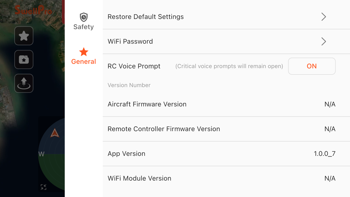This screenshot has width=350, height=197.
Task: Click the collapse arrows icon below the compass
Action: point(43,187)
